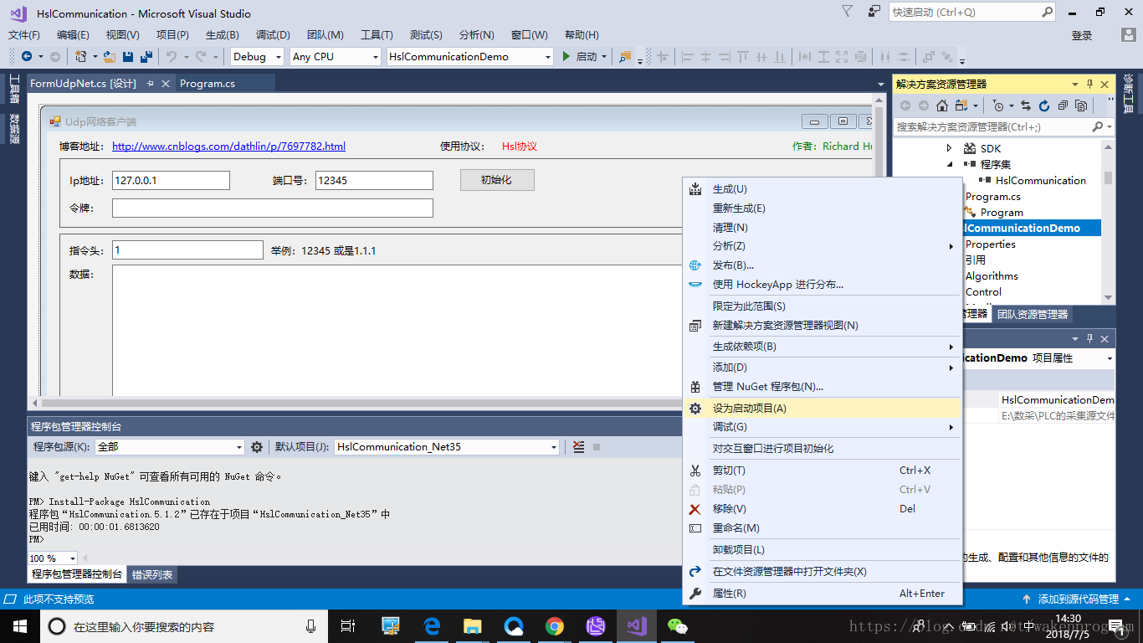Choose 属性(R) in context menu
1143x643 pixels.
tap(822, 593)
